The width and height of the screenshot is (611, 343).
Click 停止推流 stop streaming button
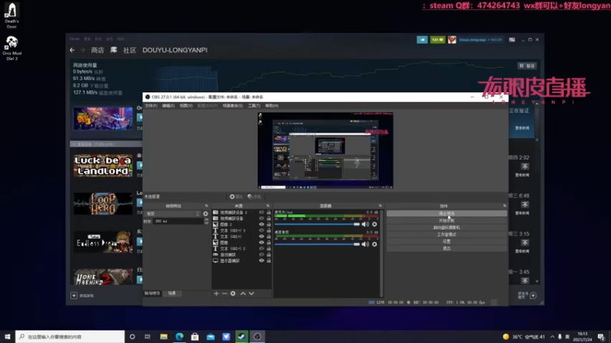point(447,213)
